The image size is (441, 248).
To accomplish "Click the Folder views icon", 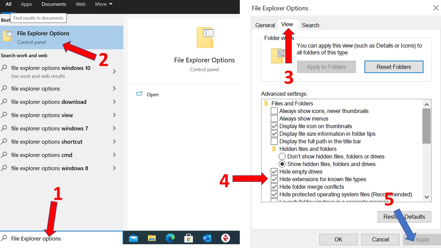I will tap(278, 55).
